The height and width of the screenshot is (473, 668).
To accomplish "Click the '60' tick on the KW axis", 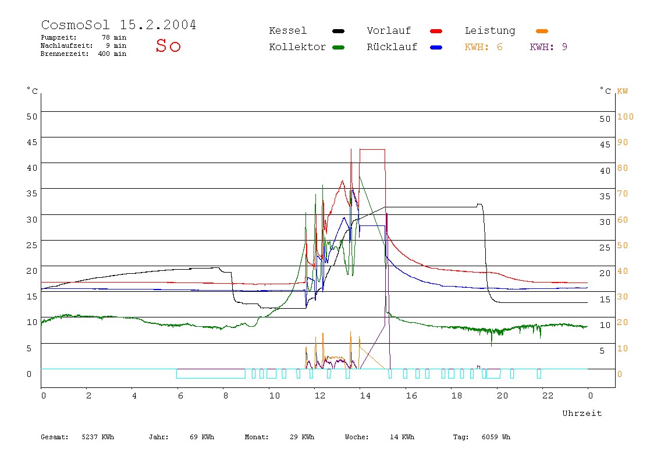I will click(623, 220).
